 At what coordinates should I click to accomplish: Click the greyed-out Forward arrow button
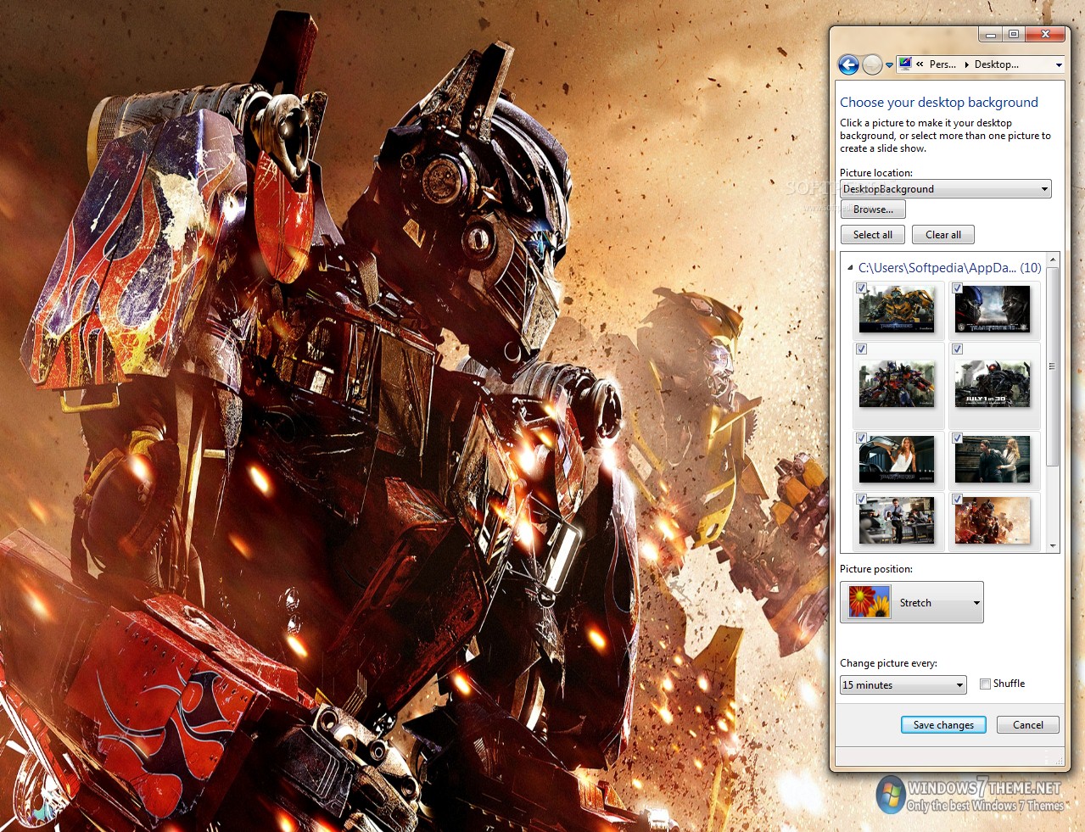pos(872,64)
